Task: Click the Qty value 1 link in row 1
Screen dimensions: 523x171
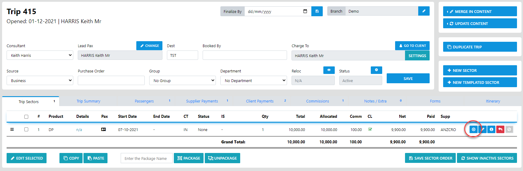Action: 263,130
